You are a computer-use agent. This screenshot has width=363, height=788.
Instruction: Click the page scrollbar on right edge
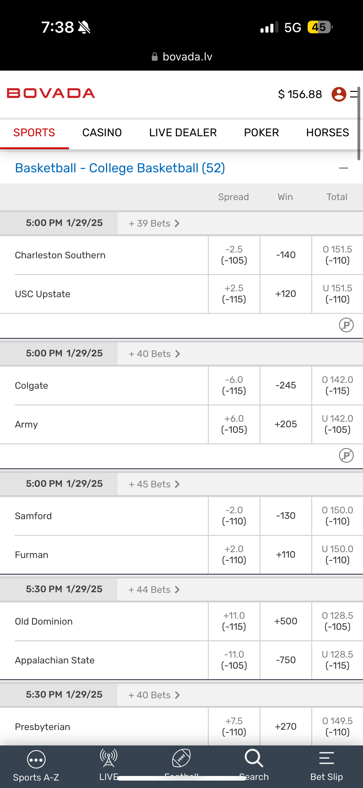point(359,123)
